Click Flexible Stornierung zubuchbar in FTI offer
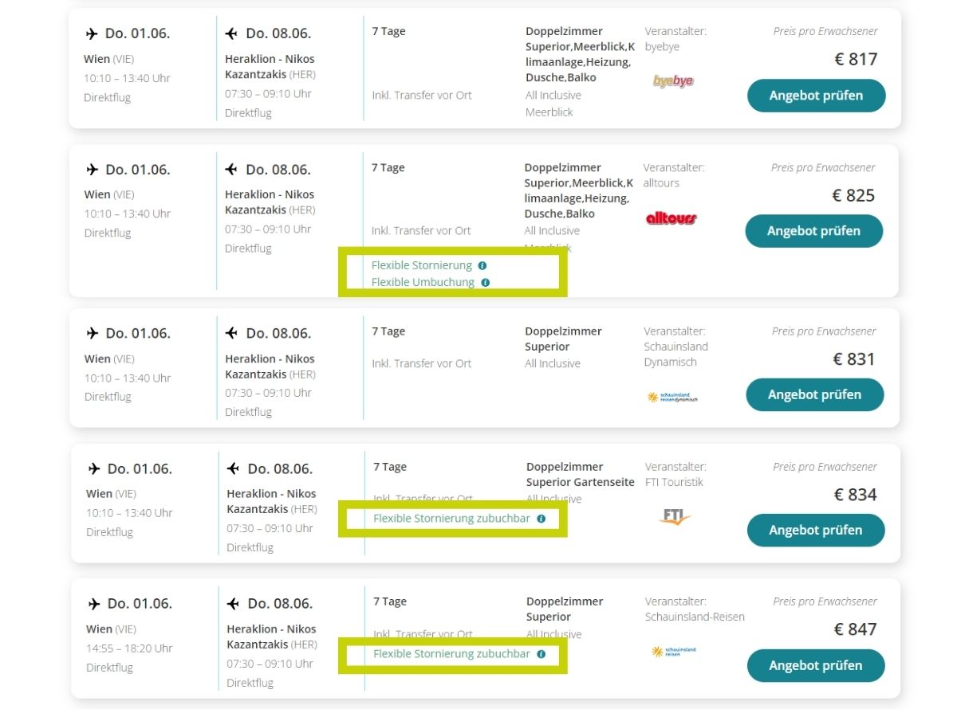The image size is (957, 717). point(451,519)
